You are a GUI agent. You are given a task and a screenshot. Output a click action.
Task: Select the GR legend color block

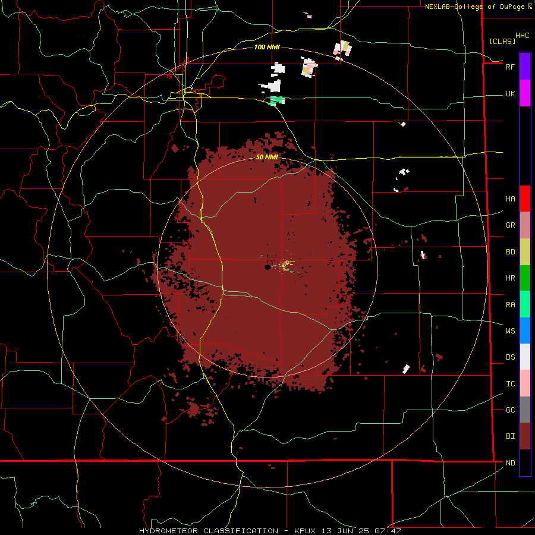525,225
